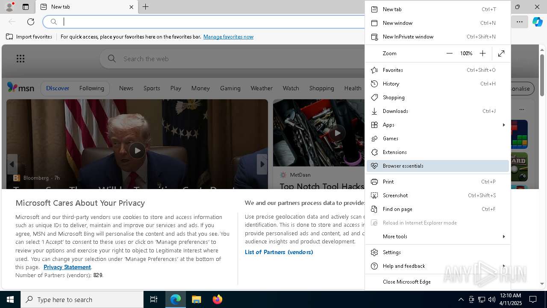Open the Shopping category on MSN
This screenshot has height=308, width=547.
[321, 88]
